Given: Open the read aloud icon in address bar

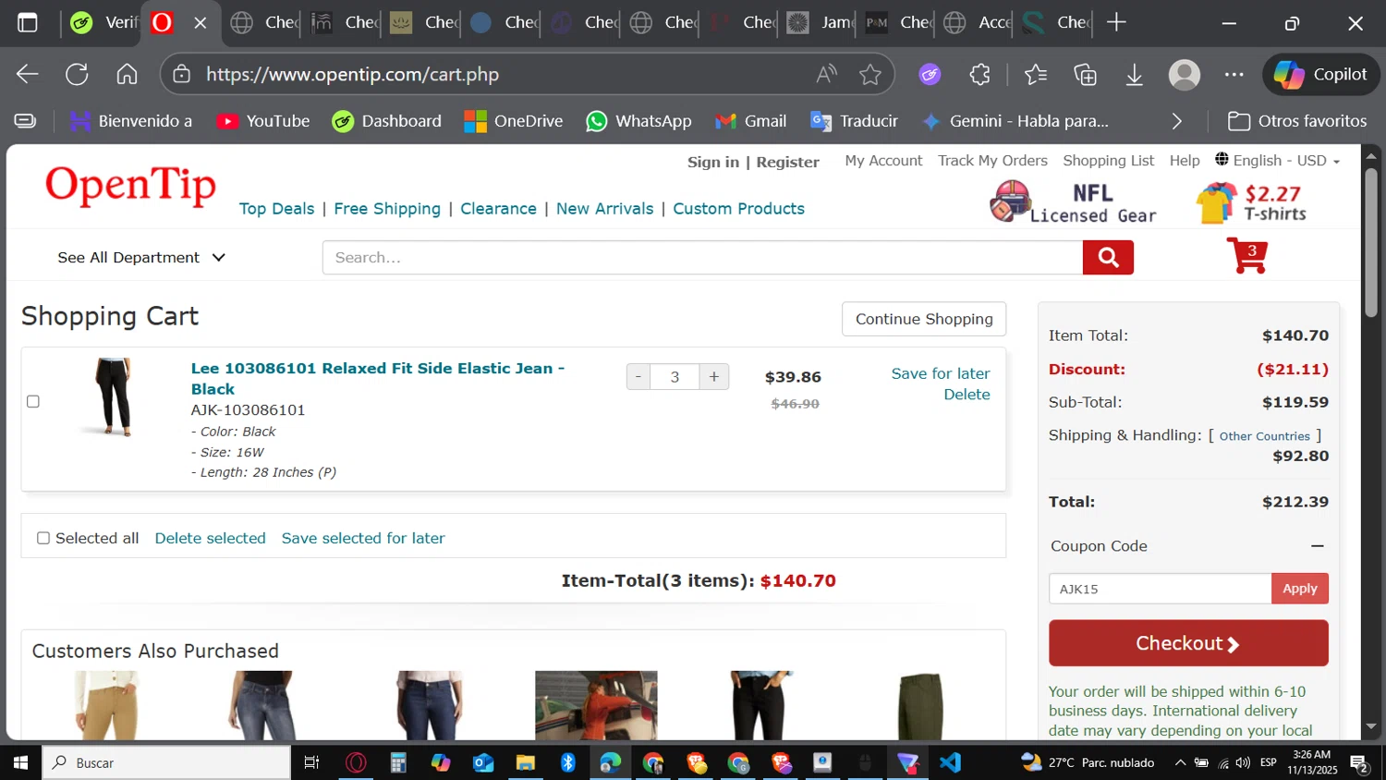Looking at the screenshot, I should [826, 74].
